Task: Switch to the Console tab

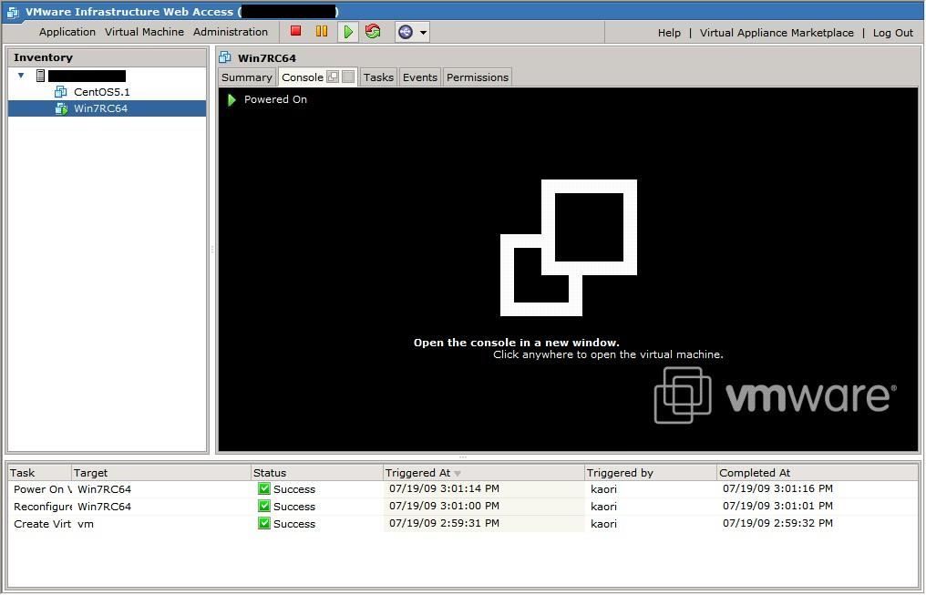Action: [303, 77]
